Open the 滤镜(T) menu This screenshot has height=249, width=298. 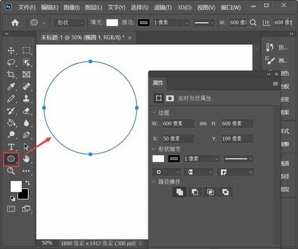coord(162,7)
